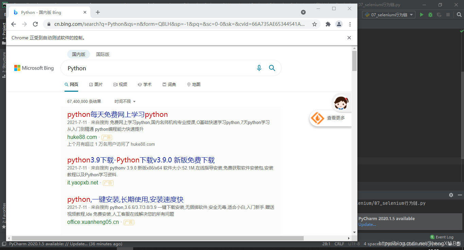The height and width of the screenshot is (250, 464).
Task: Dismiss the automated test software infobar
Action: [x=349, y=38]
